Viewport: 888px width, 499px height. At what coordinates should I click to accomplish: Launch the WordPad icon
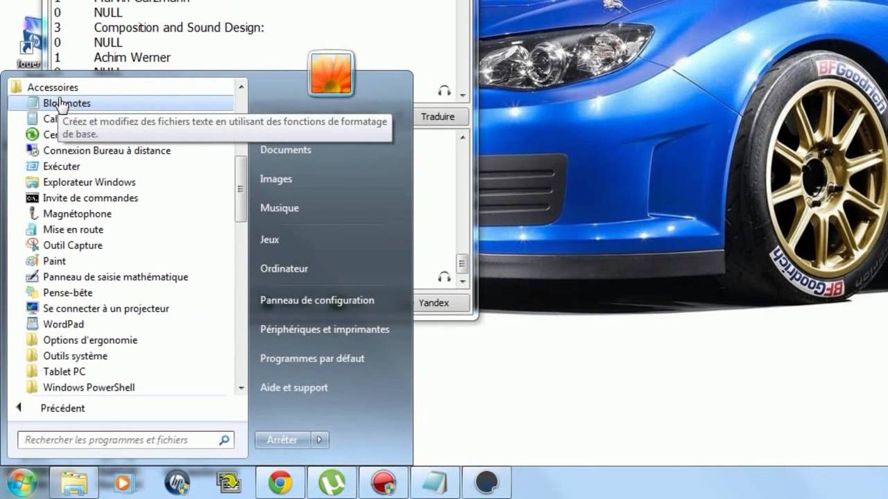tap(32, 324)
